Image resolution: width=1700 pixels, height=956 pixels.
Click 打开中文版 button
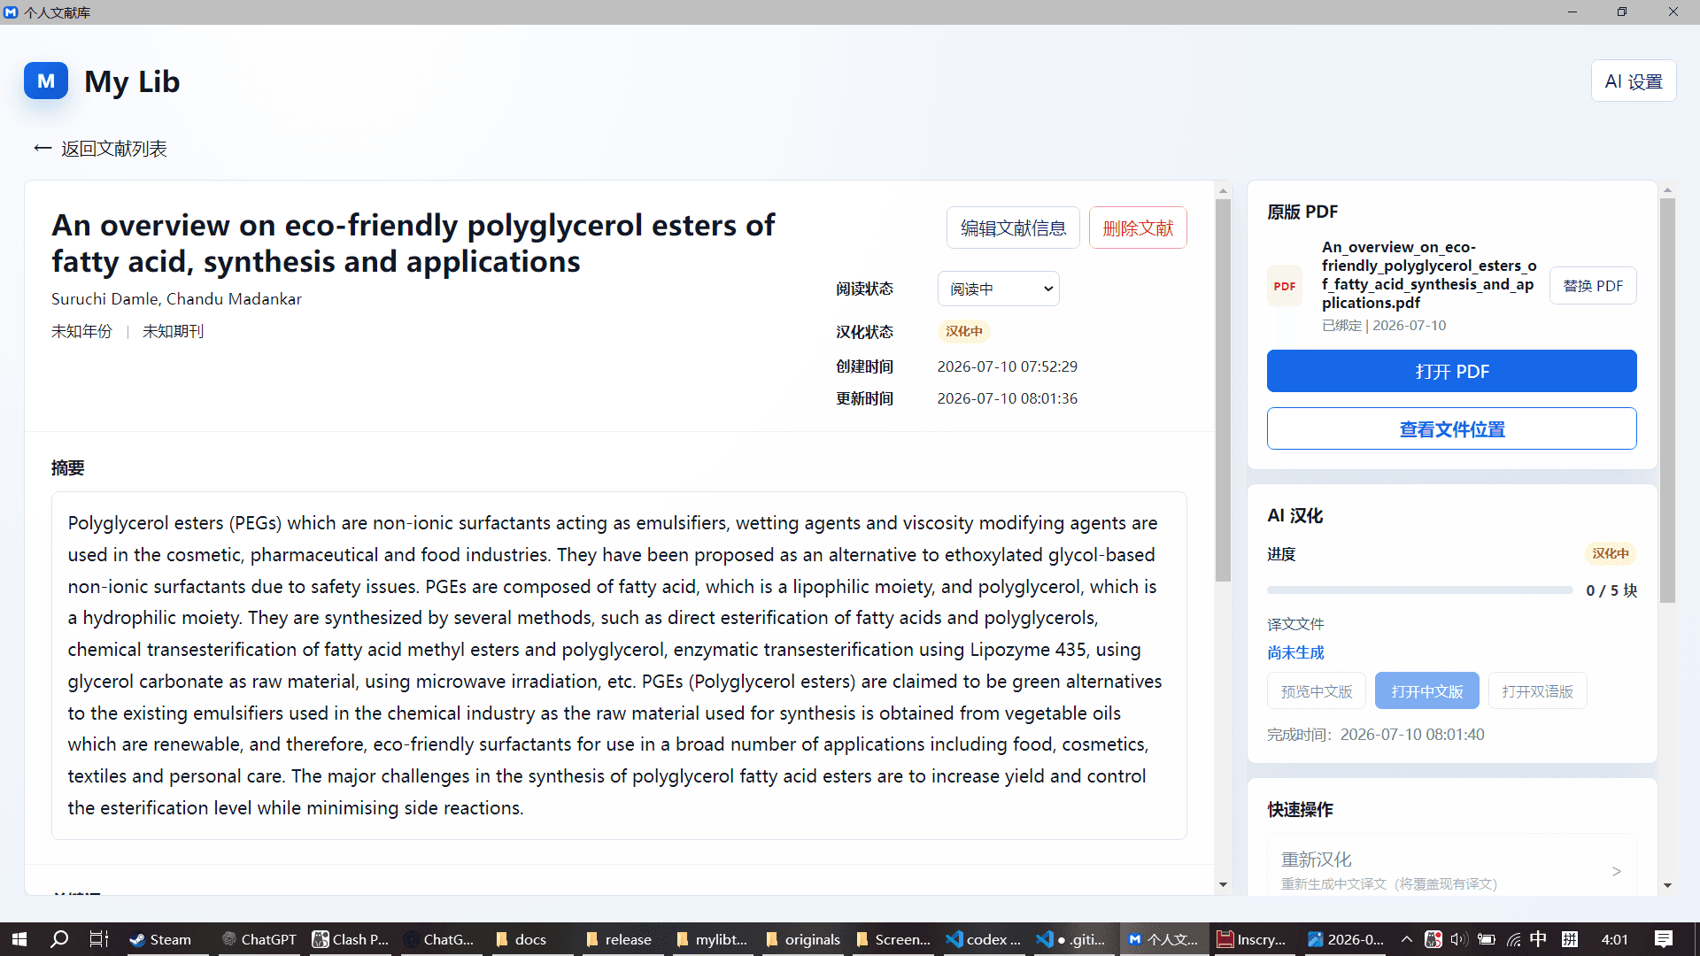1427,691
